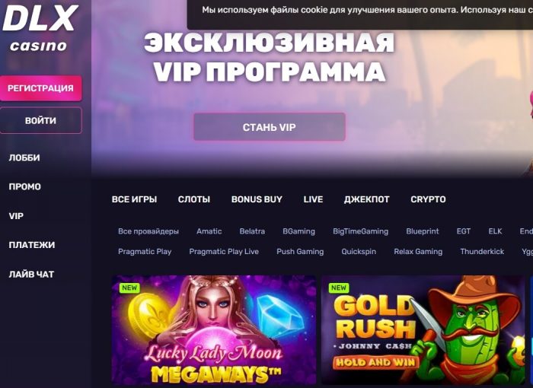
Task: Select Thunderkick from the providers list
Action: [x=482, y=252]
